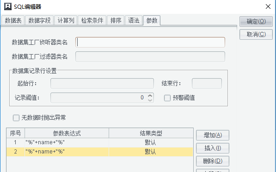Click the 取消(C) button
The height and width of the screenshot is (172, 276).
[256, 35]
